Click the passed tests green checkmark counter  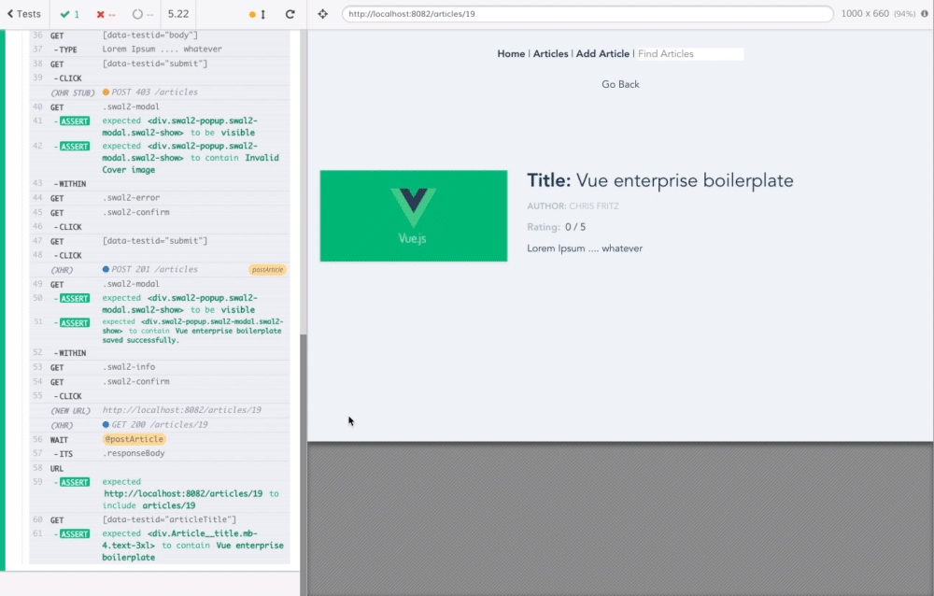pyautogui.click(x=70, y=14)
